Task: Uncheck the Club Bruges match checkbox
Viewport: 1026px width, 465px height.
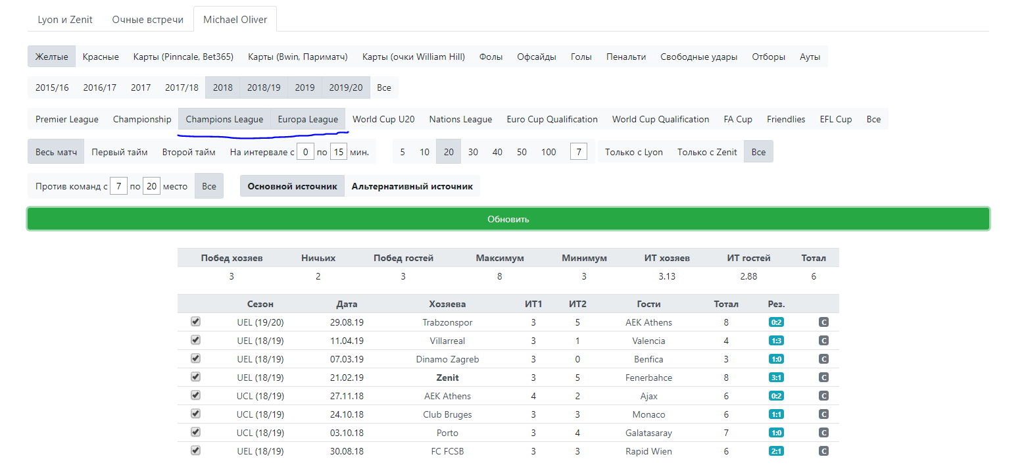Action: tap(195, 414)
